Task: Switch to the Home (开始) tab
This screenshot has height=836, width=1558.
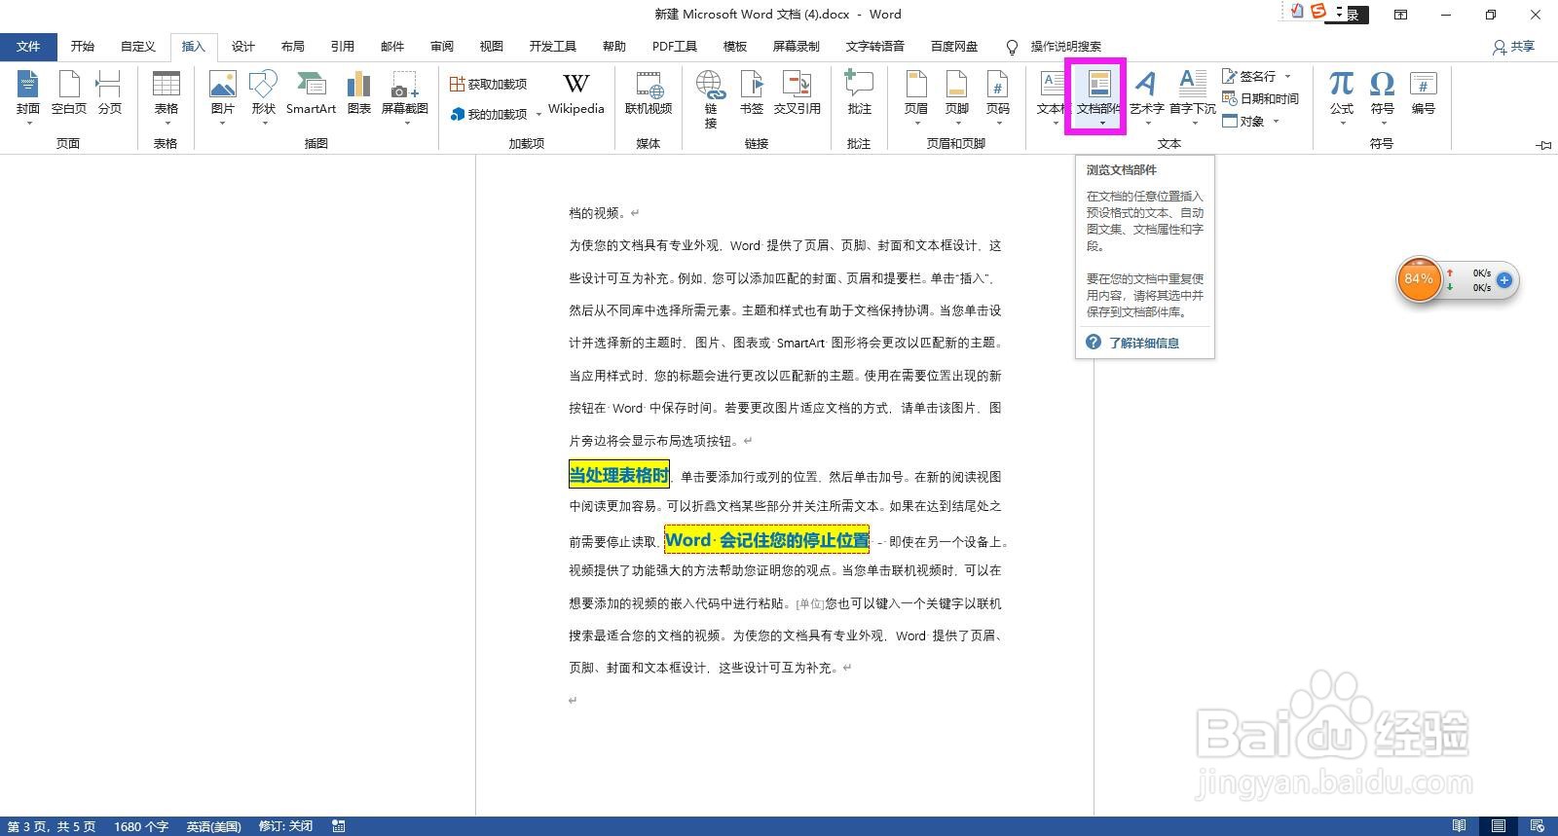Action: [x=83, y=46]
